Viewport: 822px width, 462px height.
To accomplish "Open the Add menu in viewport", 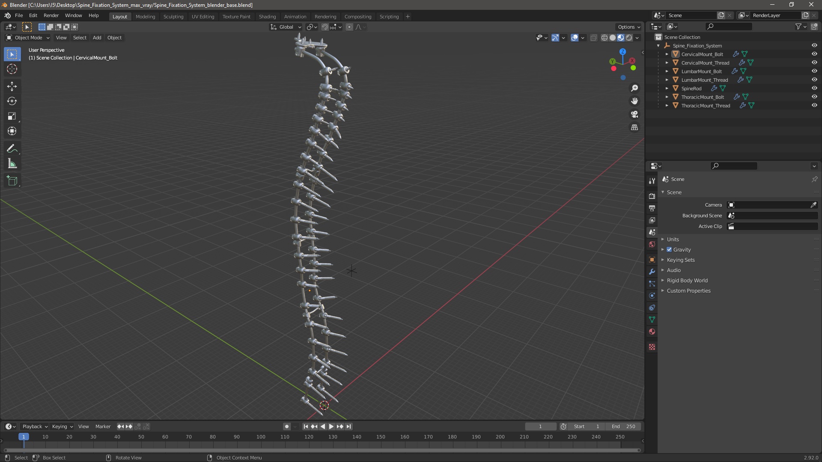I will click(97, 38).
